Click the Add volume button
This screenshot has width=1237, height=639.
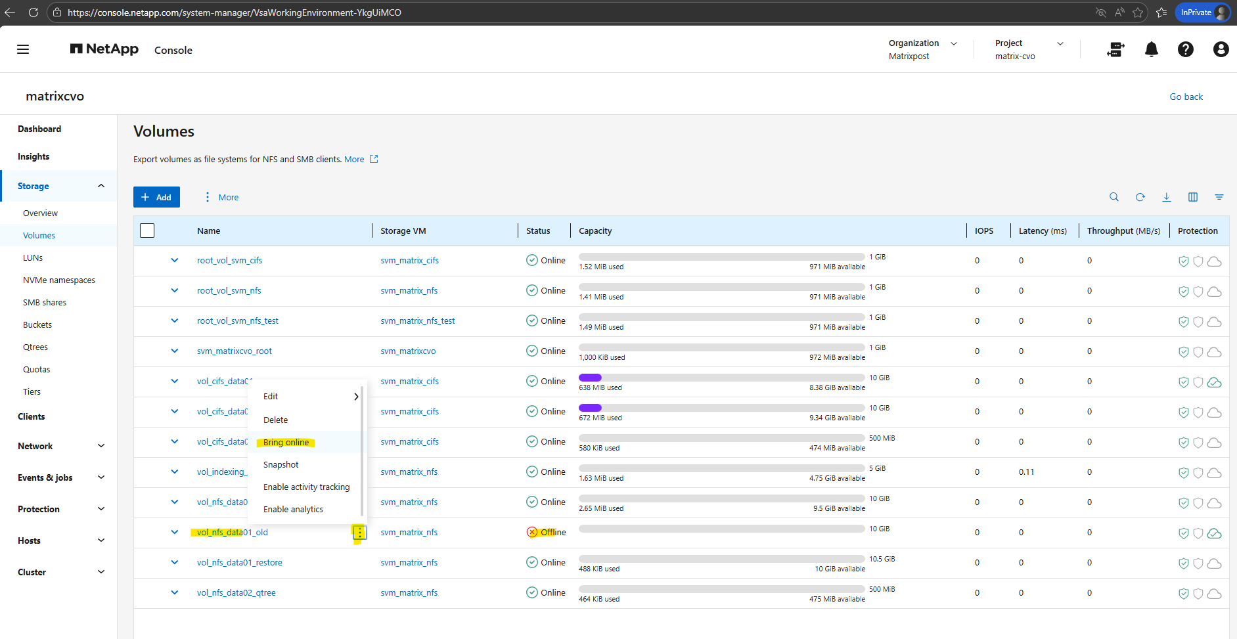click(156, 197)
